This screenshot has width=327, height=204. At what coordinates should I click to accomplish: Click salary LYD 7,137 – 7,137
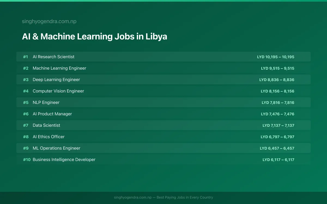coord(278,125)
